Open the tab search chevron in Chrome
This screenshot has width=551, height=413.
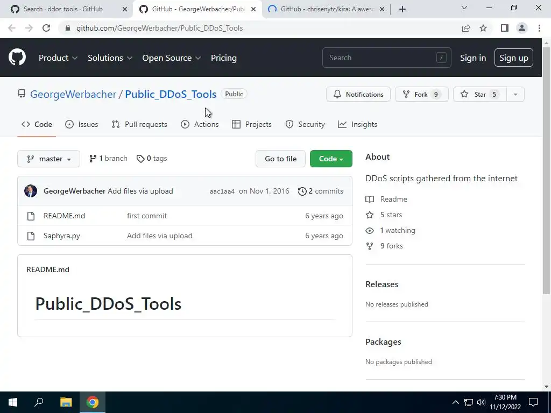coord(464,8)
